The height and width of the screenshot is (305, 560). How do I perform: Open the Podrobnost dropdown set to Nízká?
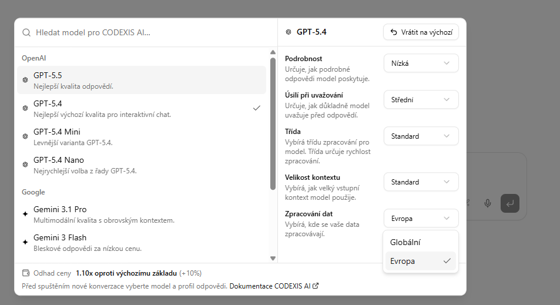[421, 63]
